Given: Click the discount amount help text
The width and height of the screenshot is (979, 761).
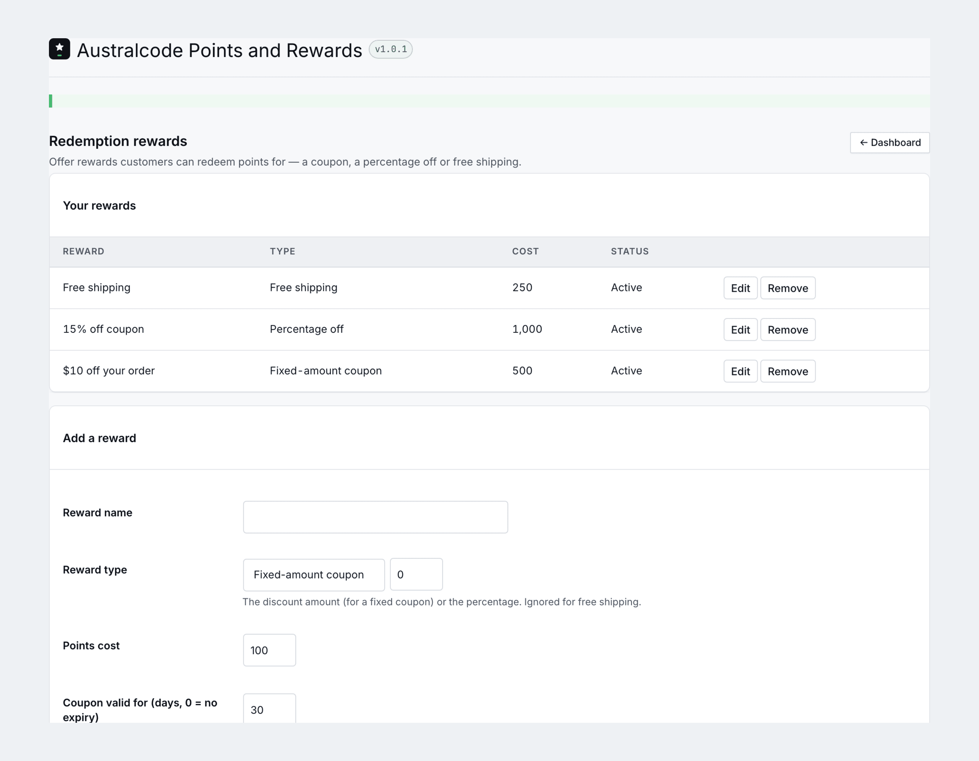Looking at the screenshot, I should (x=442, y=602).
